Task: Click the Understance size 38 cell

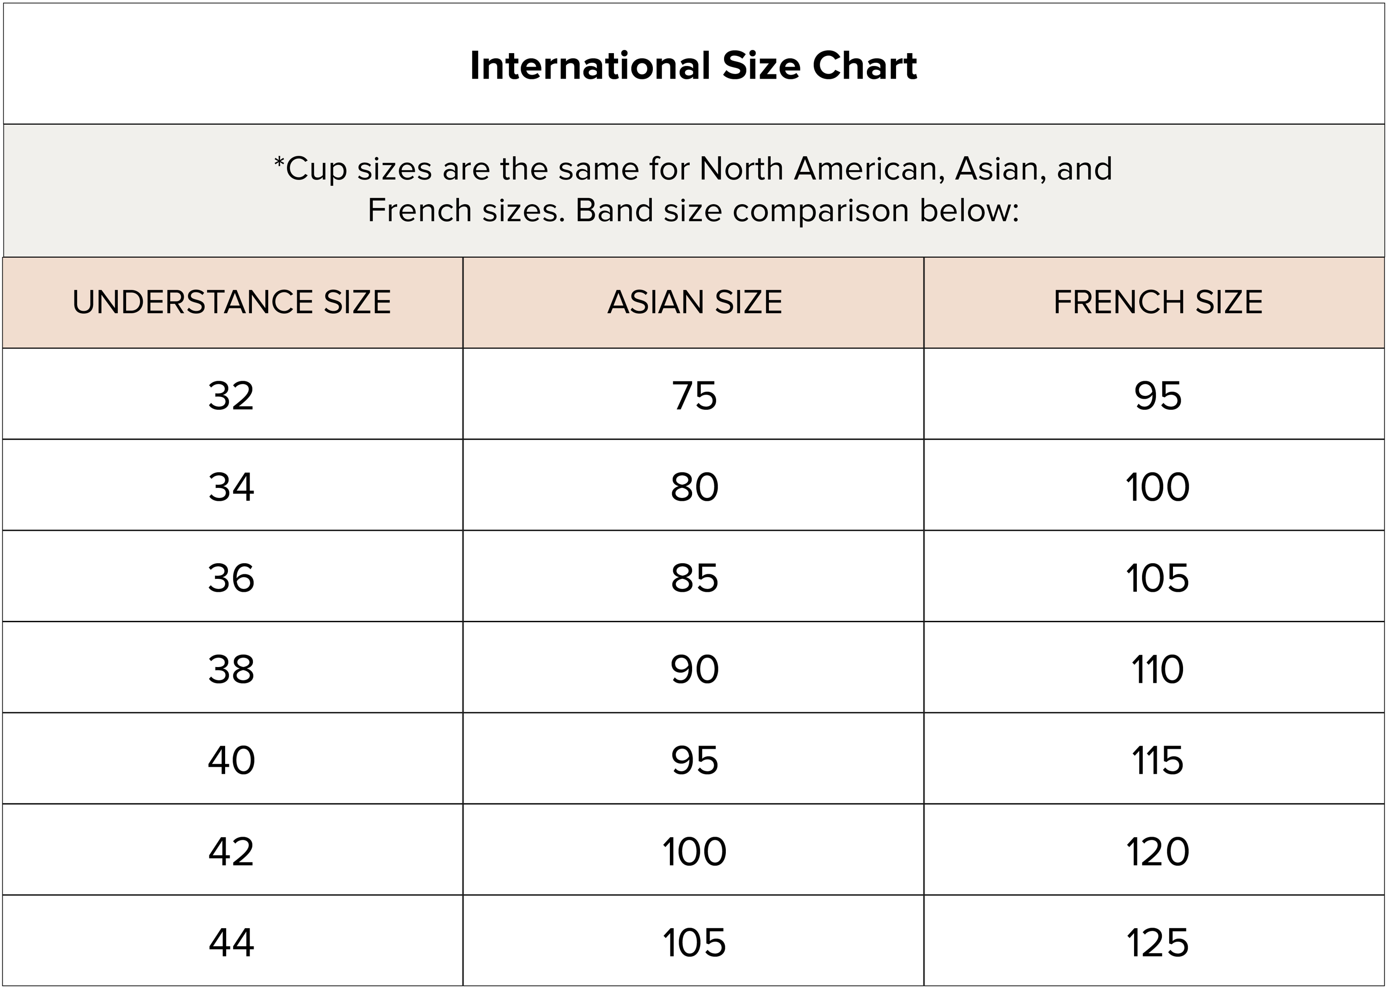Action: click(232, 667)
